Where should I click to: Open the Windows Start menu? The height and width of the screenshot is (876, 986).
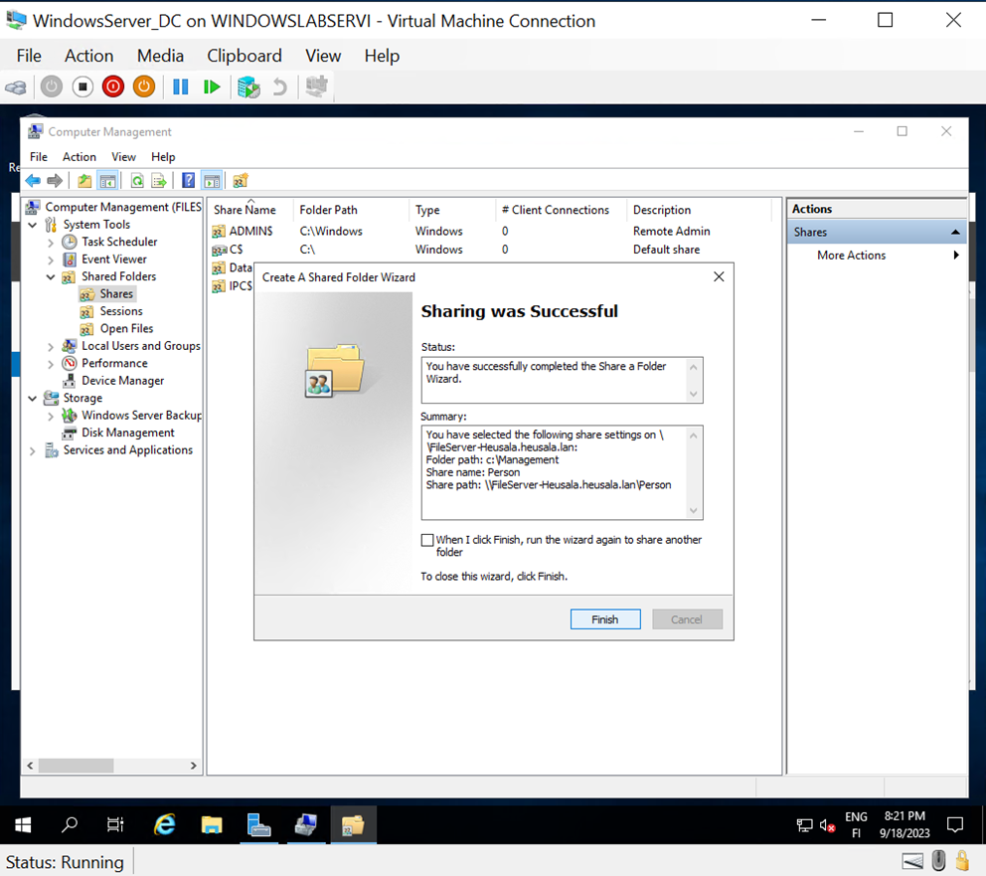22,824
